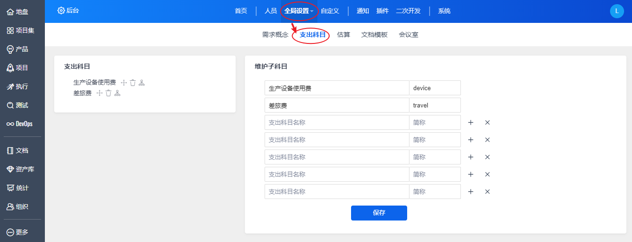Image resolution: width=632 pixels, height=242 pixels.
Task: Expand the 全局设置 dropdown menu
Action: point(299,11)
